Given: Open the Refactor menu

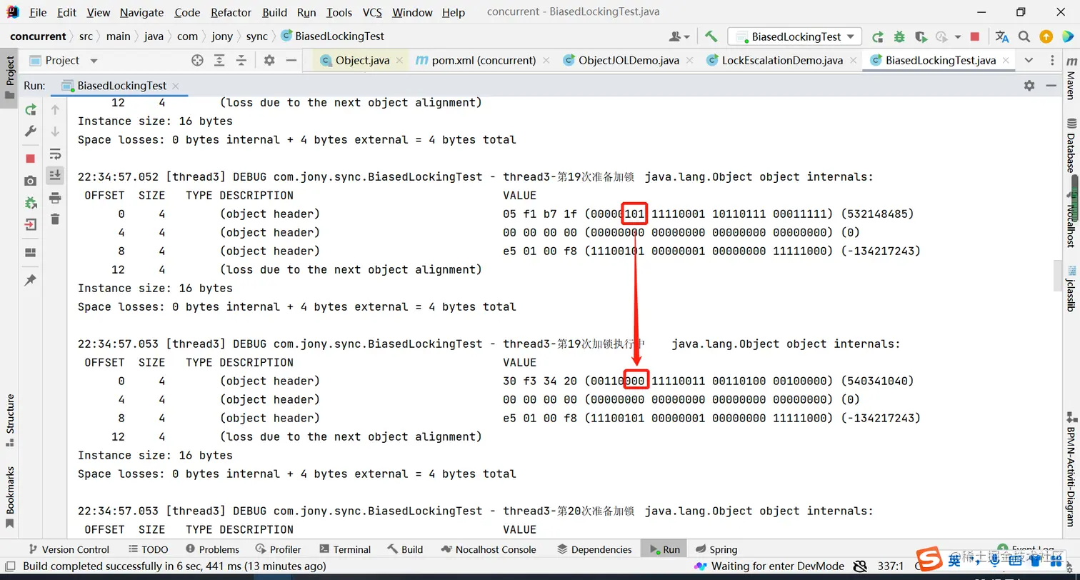Looking at the screenshot, I should click(x=231, y=12).
